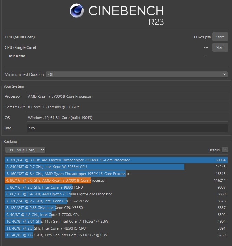Select the Xeon E5-2697 v2 ranking row
Image resolution: width=232 pixels, height=246 pixels.
pos(116,201)
